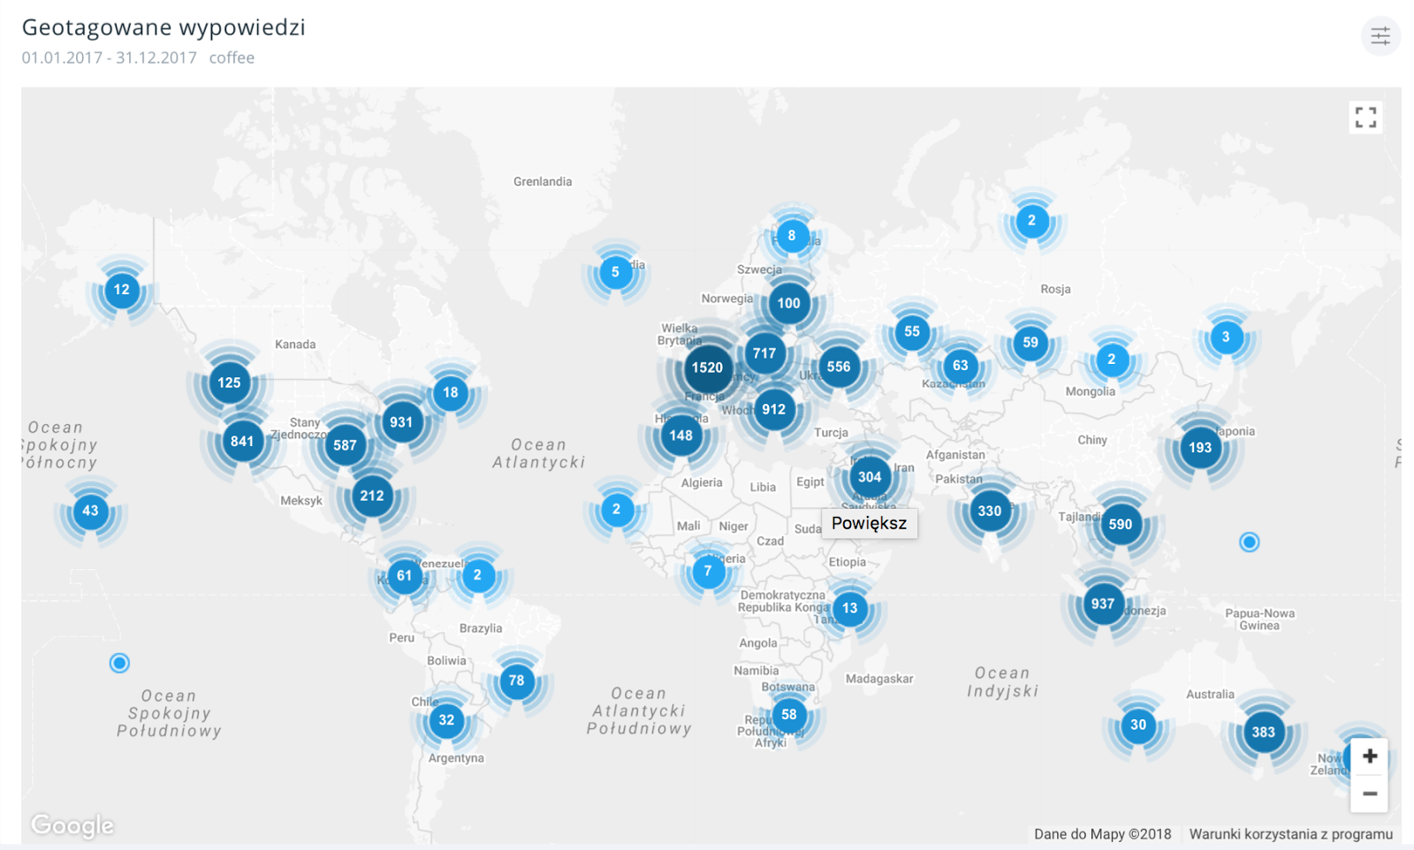Open the filter settings sliders icon
The width and height of the screenshot is (1414, 850).
(1380, 36)
